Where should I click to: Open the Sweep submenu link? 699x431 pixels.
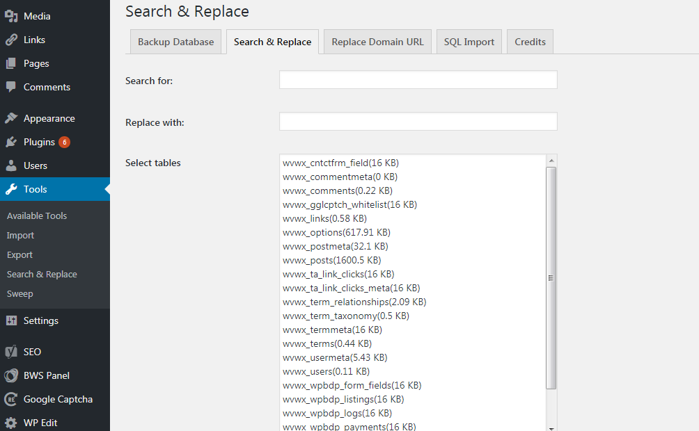(20, 293)
